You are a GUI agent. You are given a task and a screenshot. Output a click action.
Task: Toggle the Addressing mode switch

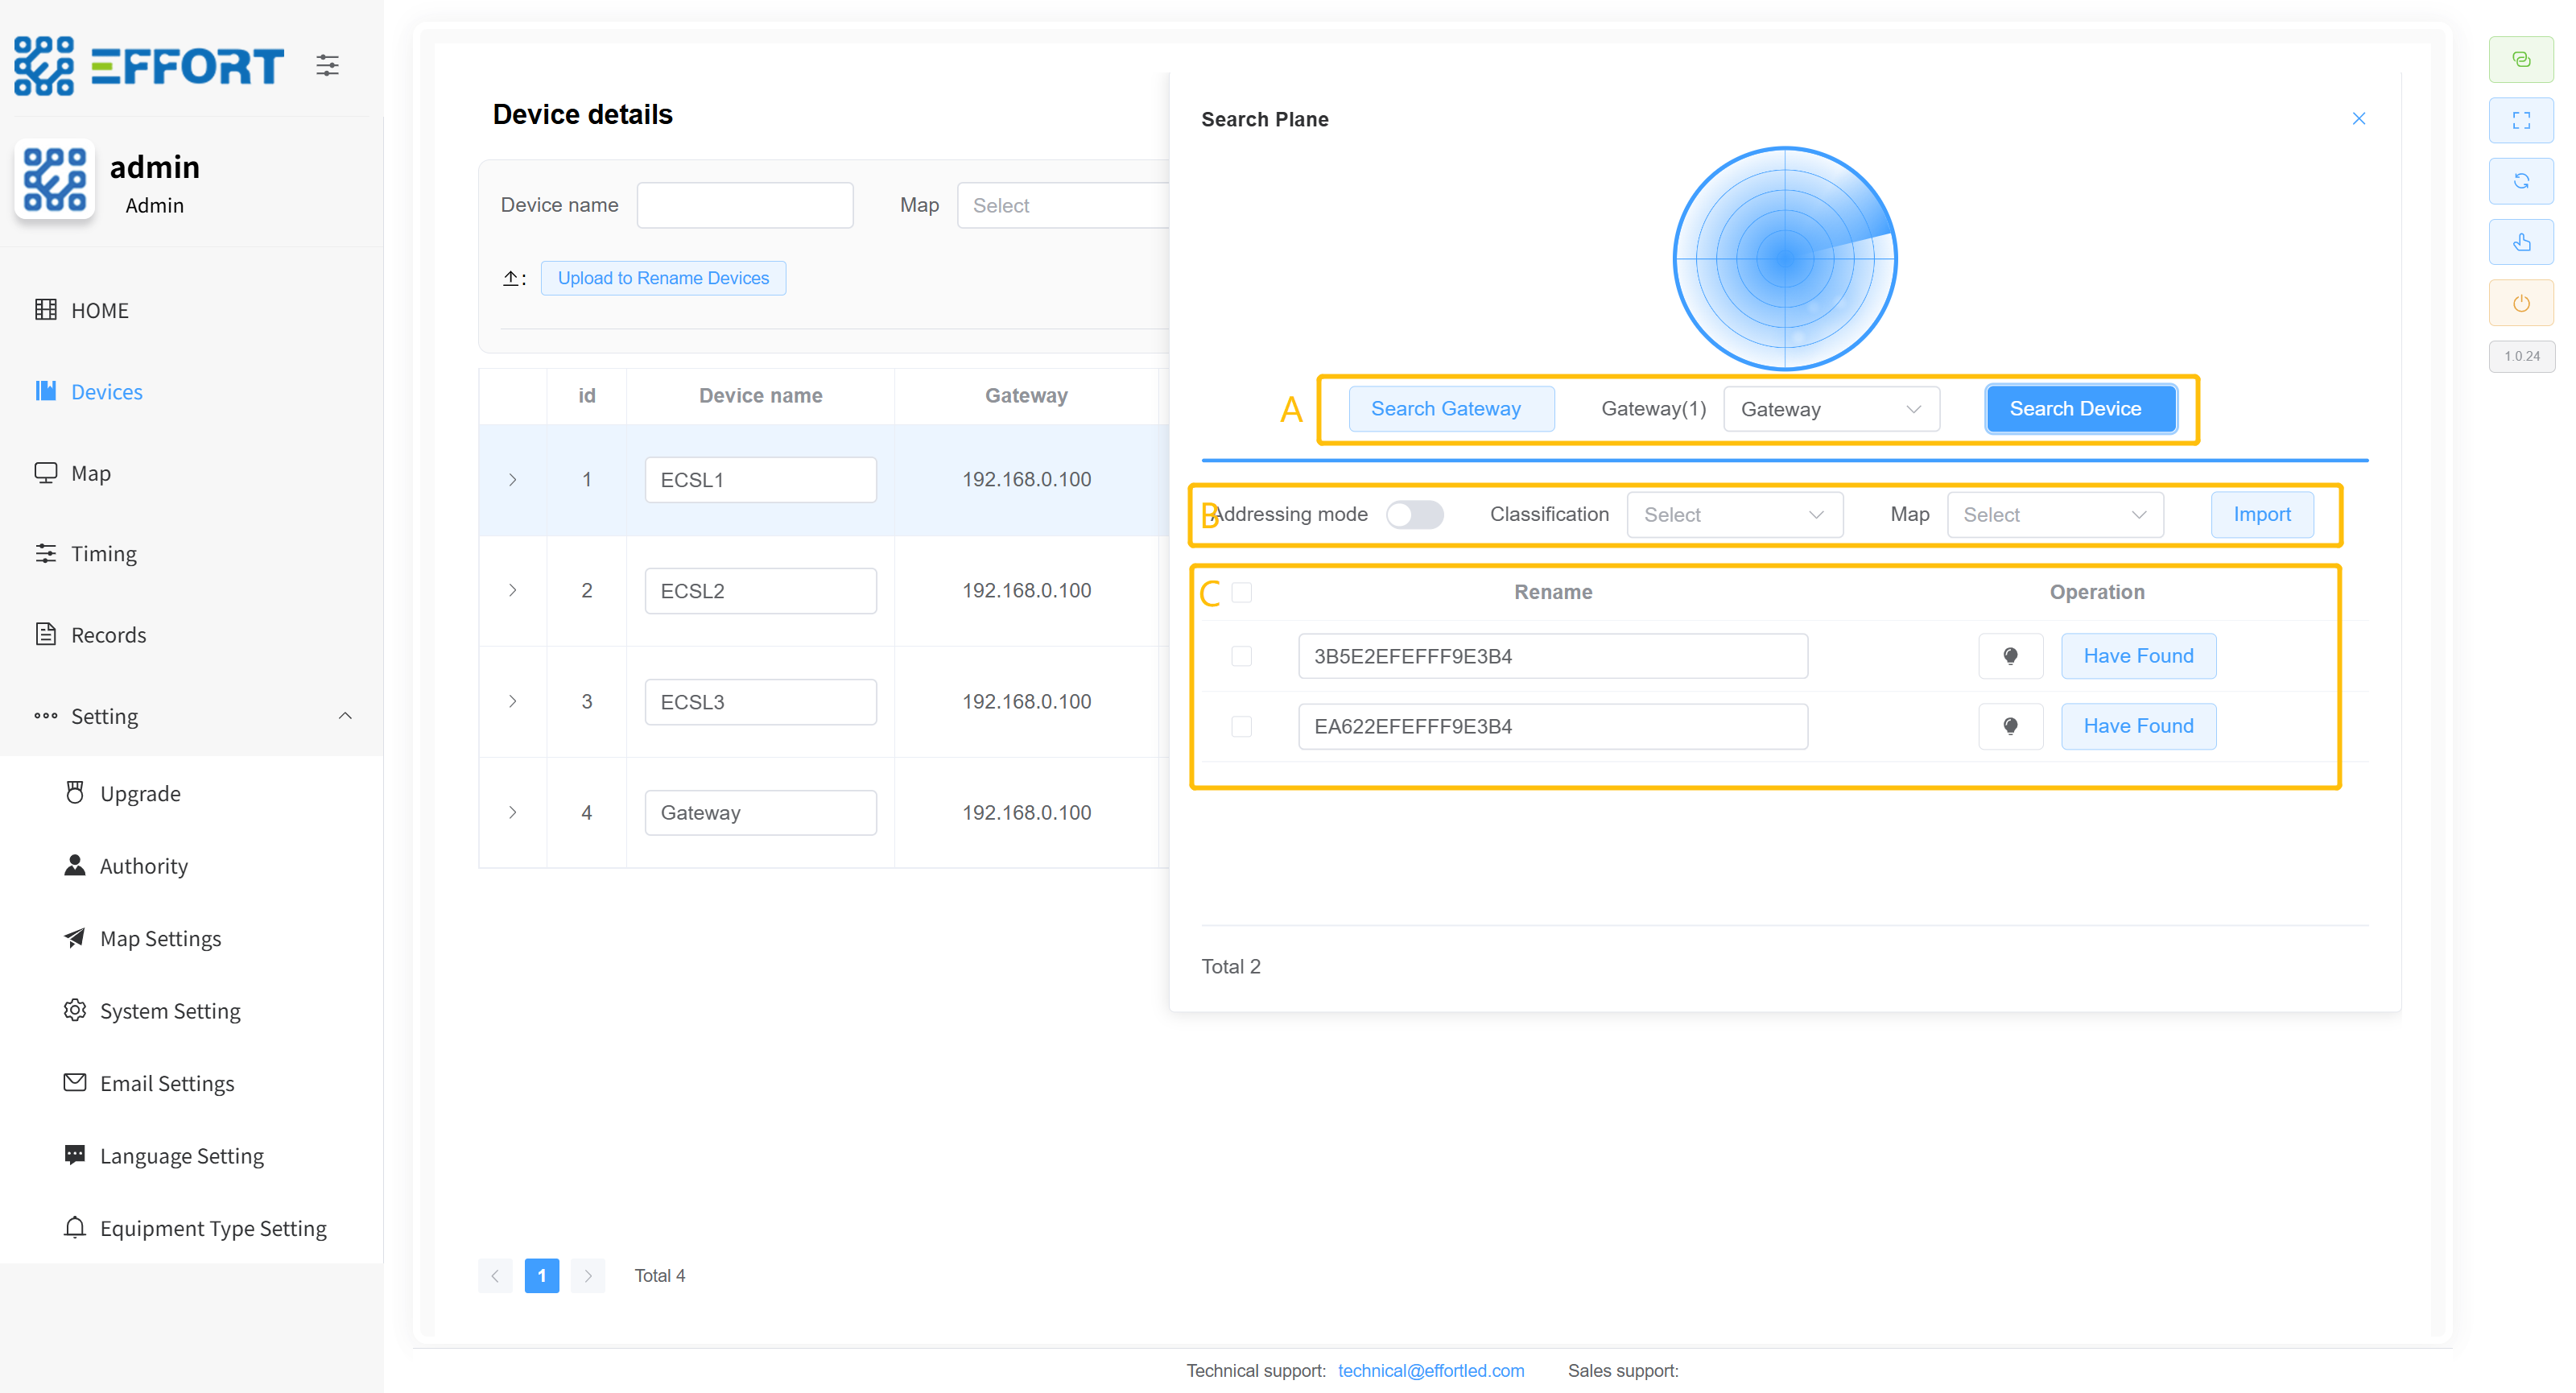pos(1414,514)
